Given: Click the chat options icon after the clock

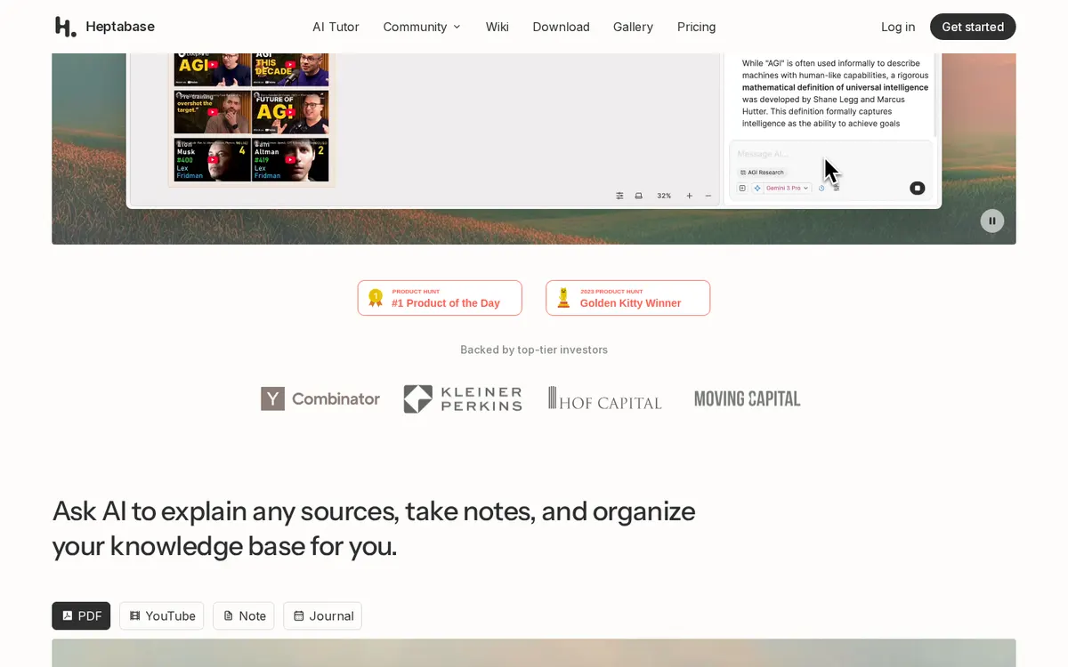Looking at the screenshot, I should (837, 188).
